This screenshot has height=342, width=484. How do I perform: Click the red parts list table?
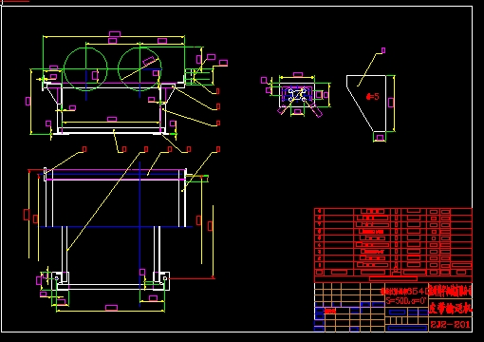pos(393,245)
